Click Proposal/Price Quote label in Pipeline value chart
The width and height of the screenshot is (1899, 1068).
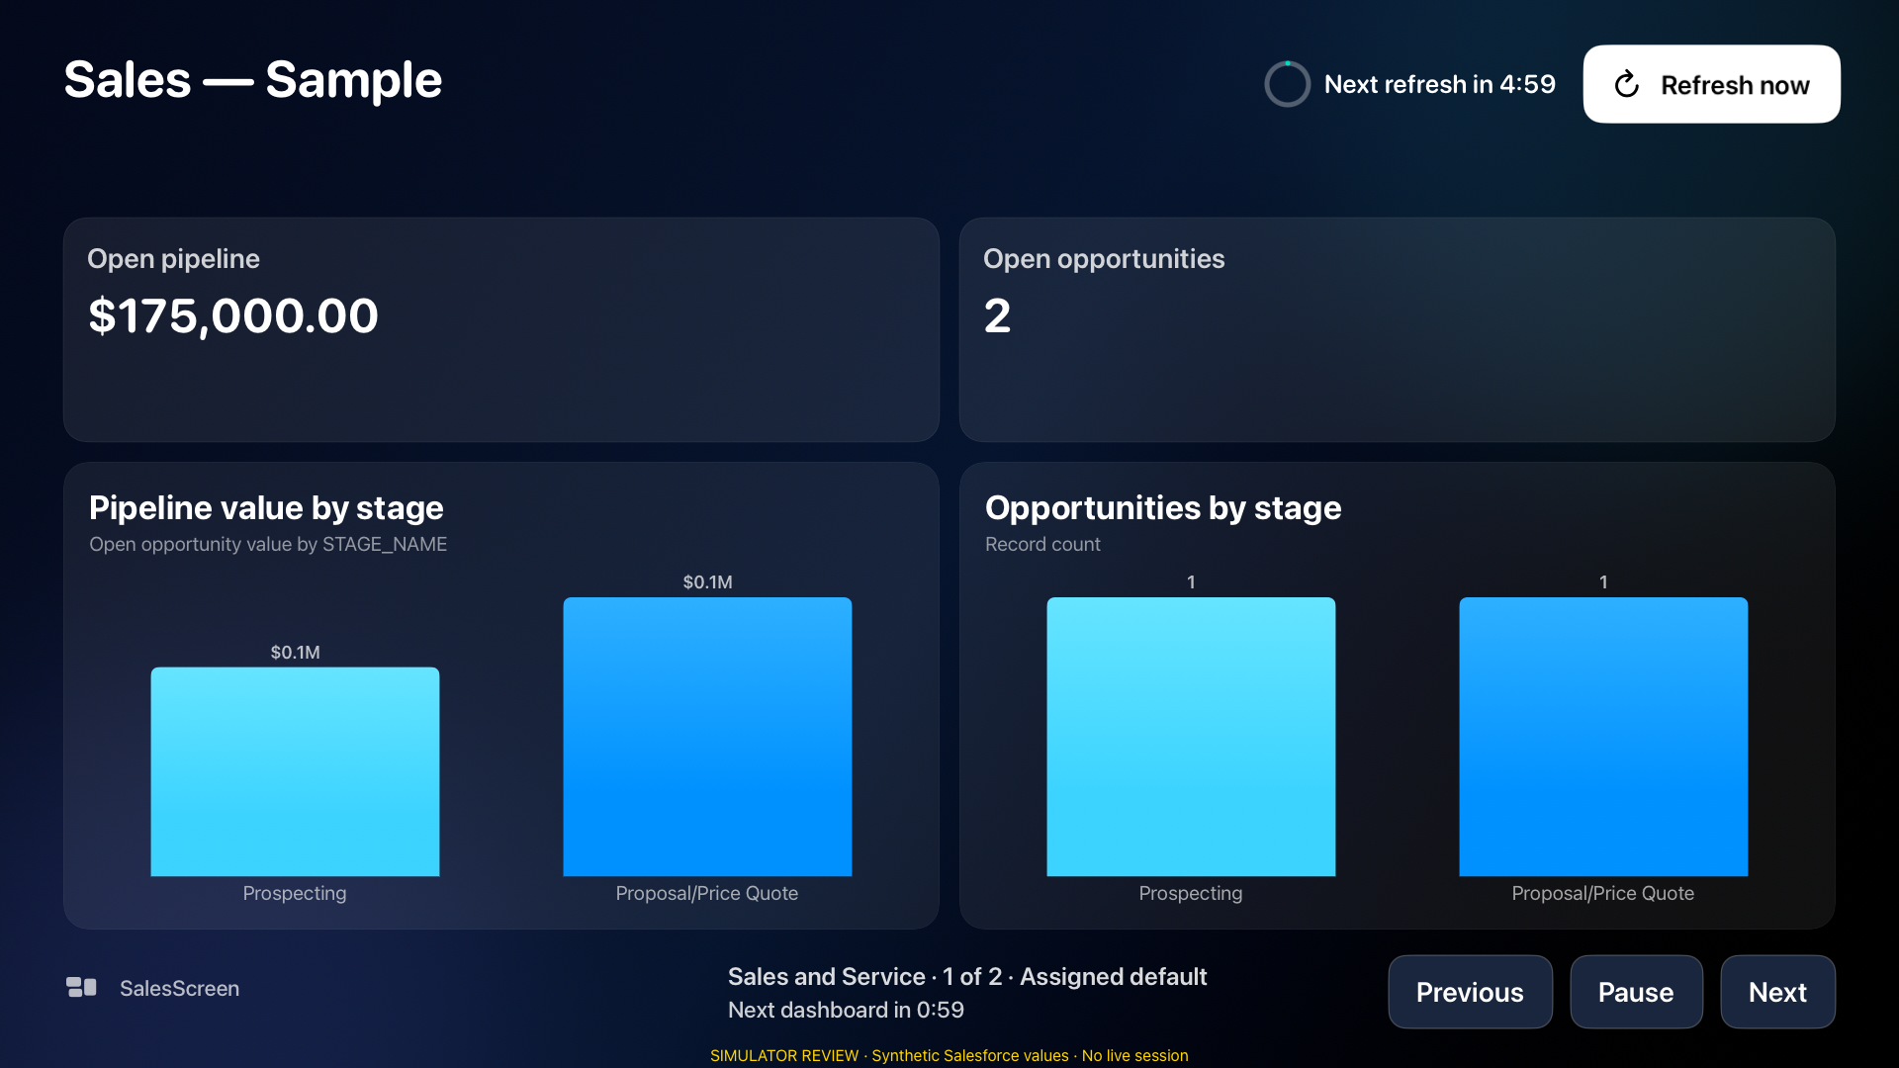coord(707,893)
